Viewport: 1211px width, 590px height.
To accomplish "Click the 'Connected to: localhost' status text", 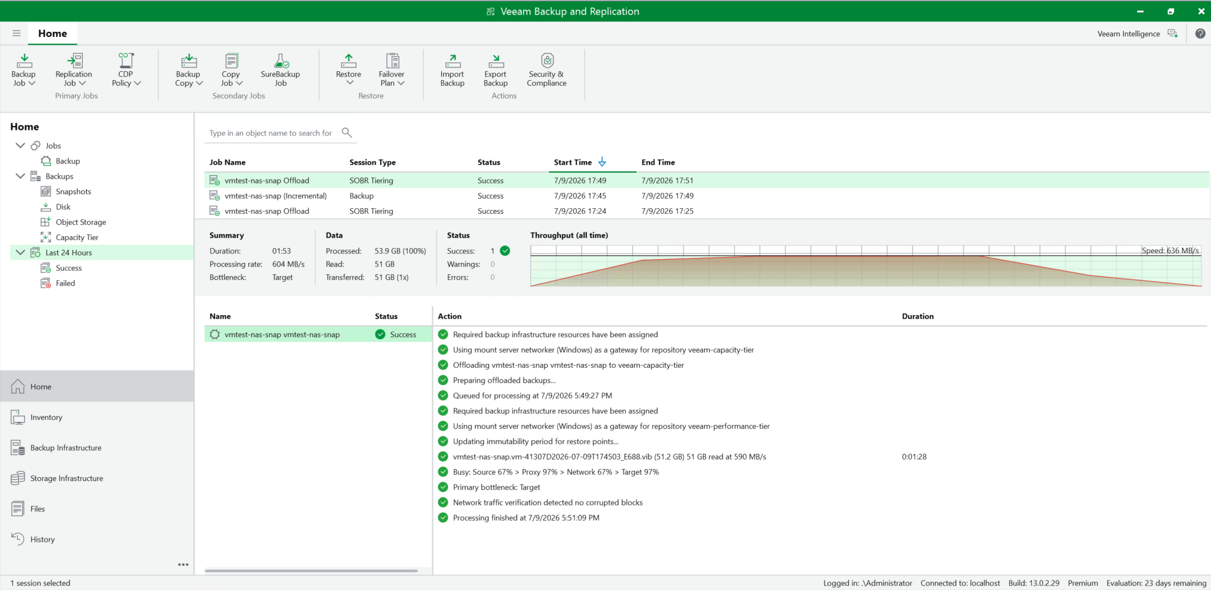I will 960,583.
